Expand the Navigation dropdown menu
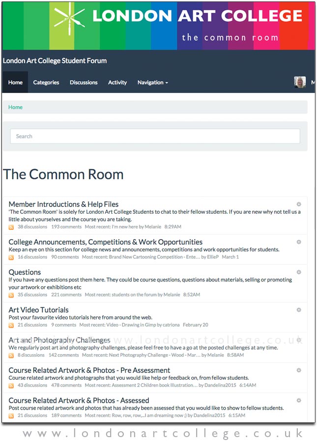Image resolution: width=317 pixels, height=443 pixels. click(x=153, y=83)
